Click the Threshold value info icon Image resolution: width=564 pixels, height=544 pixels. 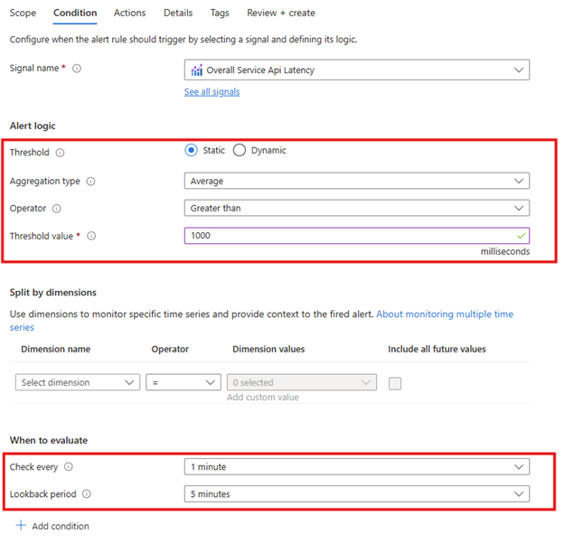pyautogui.click(x=91, y=236)
